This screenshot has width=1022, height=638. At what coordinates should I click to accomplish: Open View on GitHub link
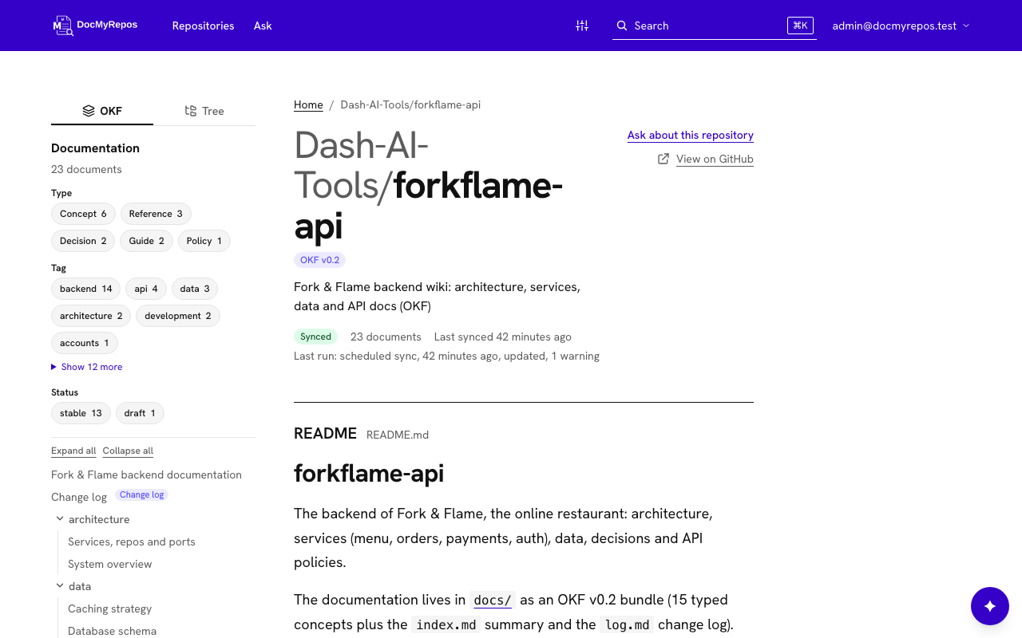(715, 159)
